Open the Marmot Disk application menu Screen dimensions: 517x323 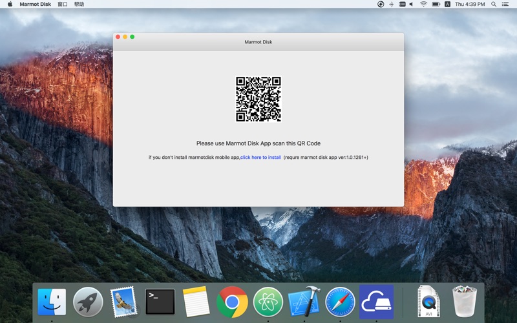36,4
